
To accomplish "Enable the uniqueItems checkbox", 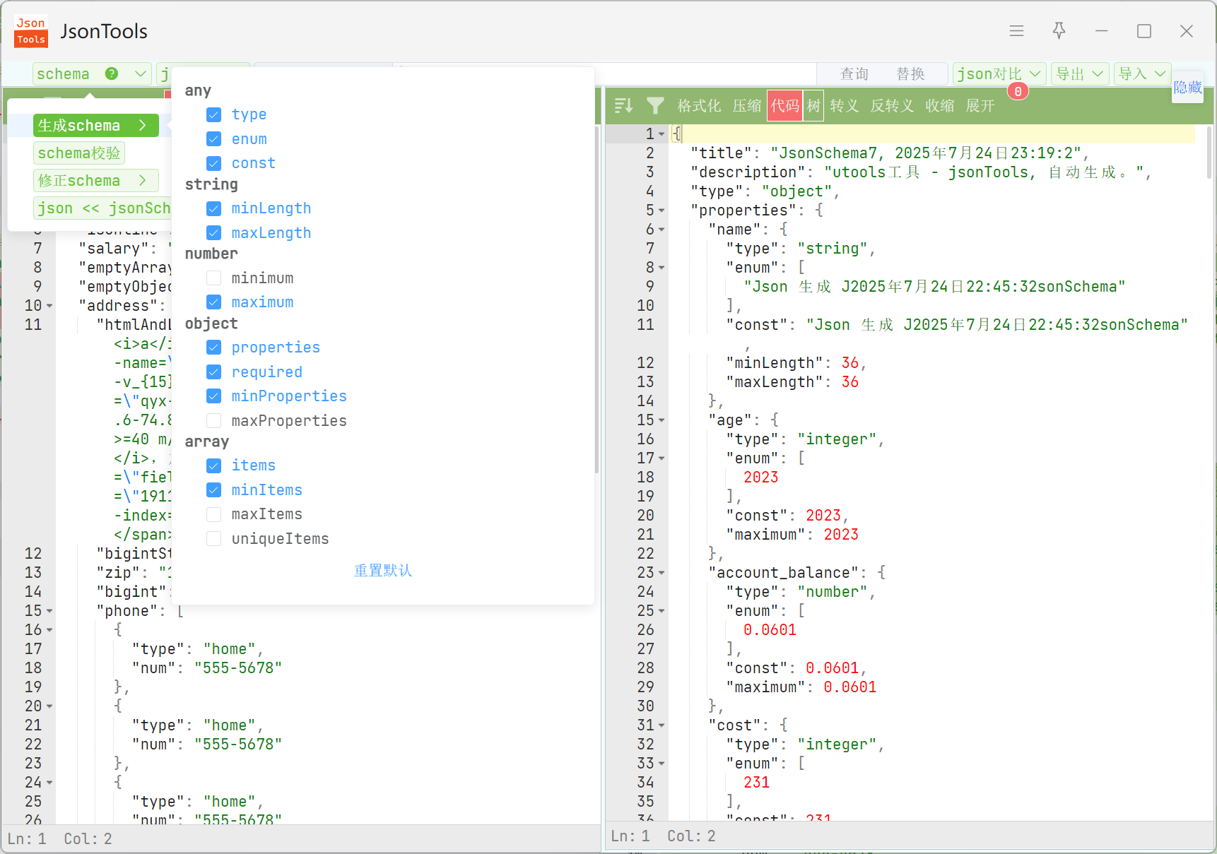I will click(214, 539).
